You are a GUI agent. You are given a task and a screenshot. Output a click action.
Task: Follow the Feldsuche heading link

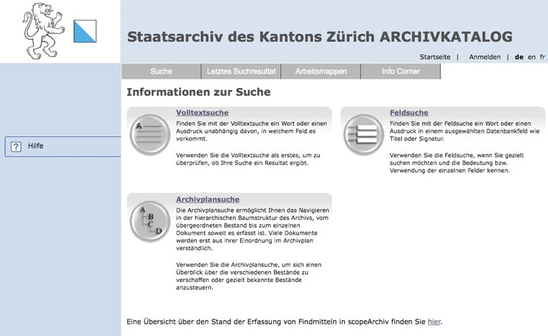pyautogui.click(x=409, y=112)
